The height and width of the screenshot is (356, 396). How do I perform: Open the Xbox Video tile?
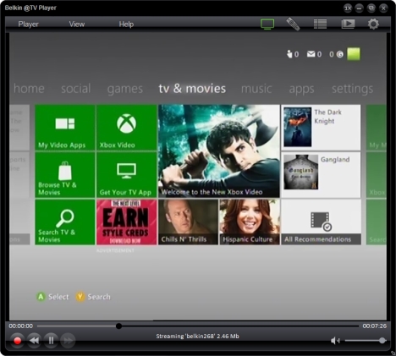[126, 128]
